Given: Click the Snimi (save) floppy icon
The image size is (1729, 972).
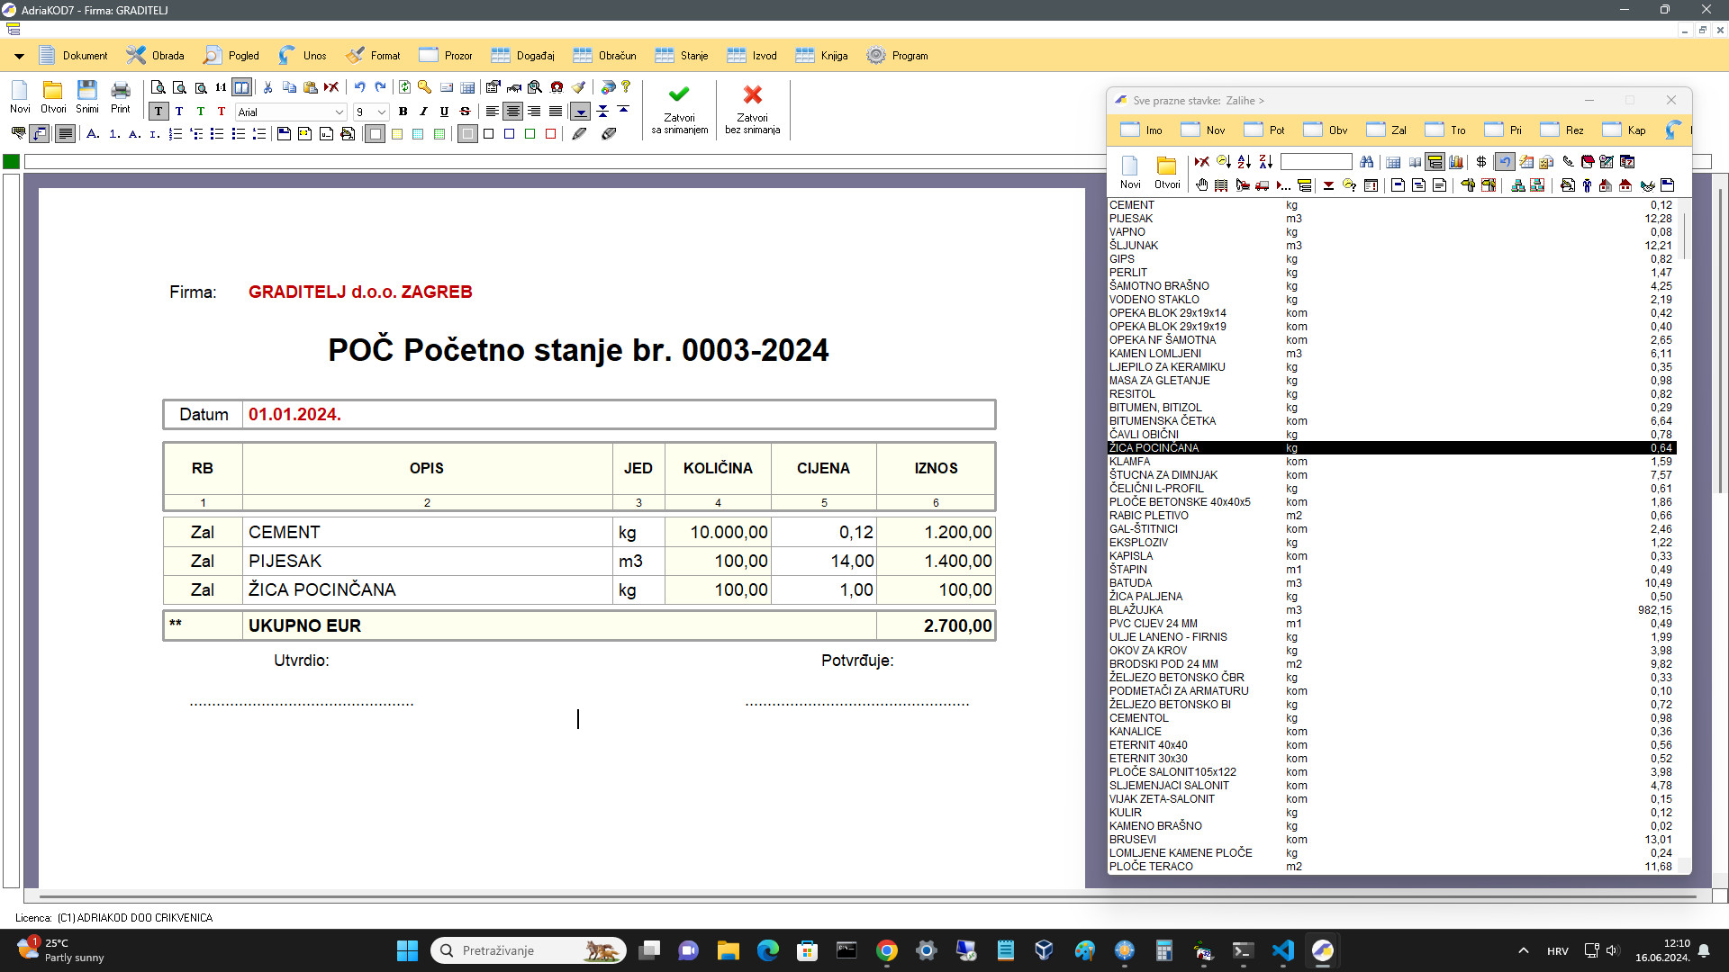Looking at the screenshot, I should pos(86,96).
